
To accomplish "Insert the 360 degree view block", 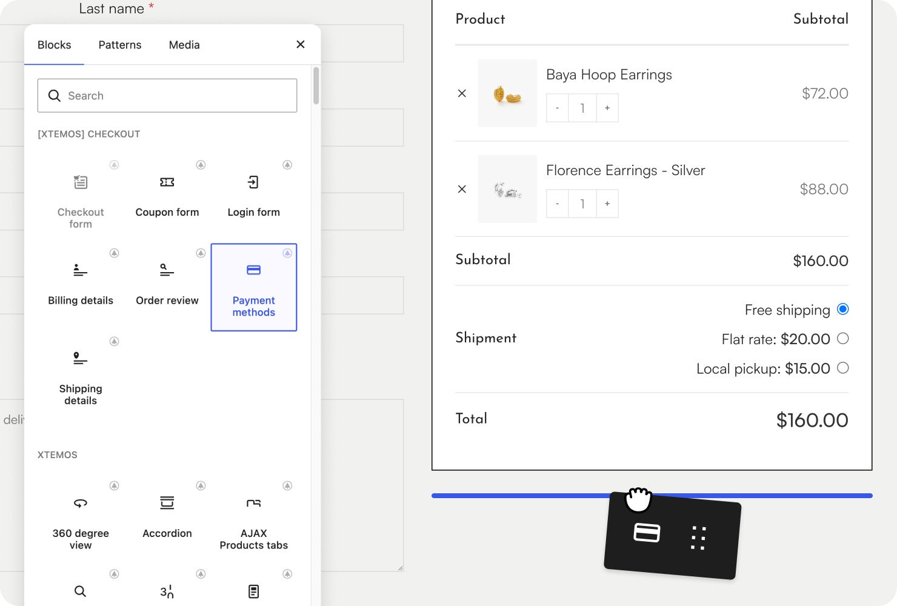I will [81, 520].
